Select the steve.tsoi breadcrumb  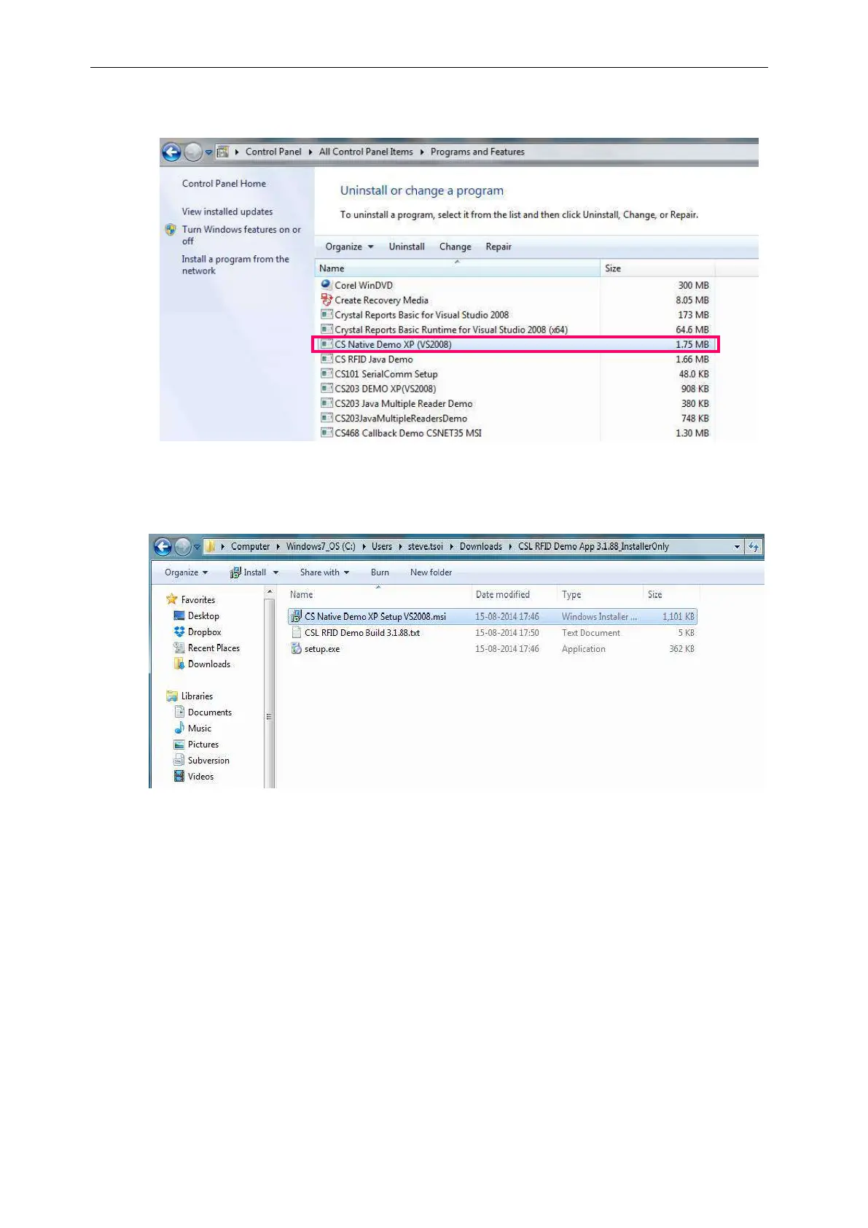[x=426, y=546]
